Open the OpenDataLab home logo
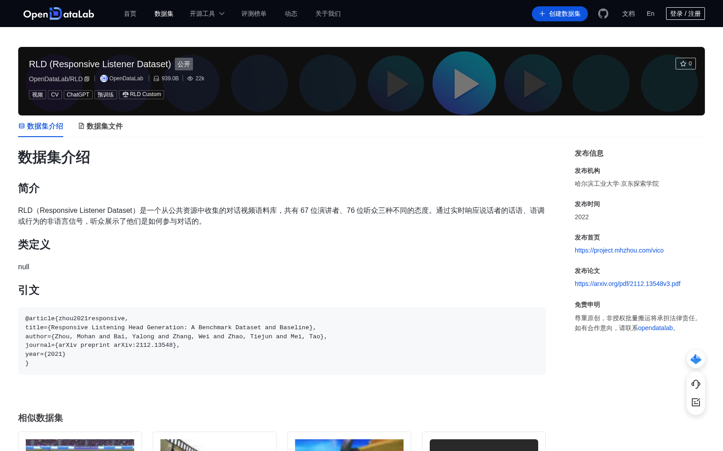The height and width of the screenshot is (451, 723). 59,14
